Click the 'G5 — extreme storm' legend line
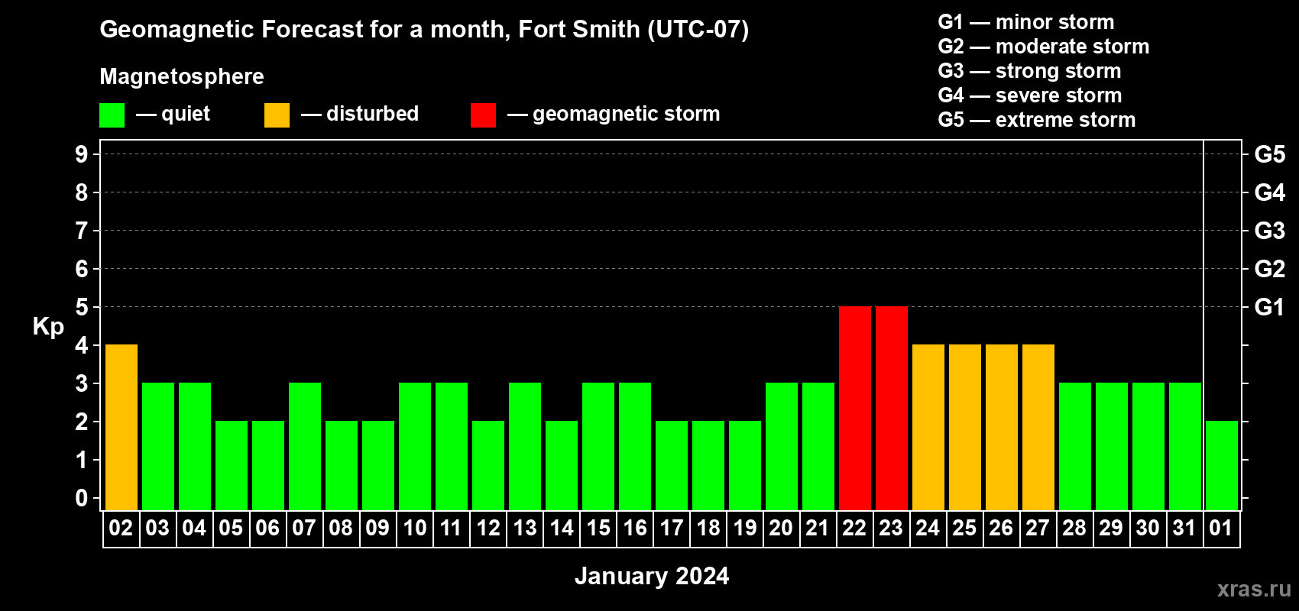Image resolution: width=1299 pixels, height=611 pixels. [x=1037, y=120]
